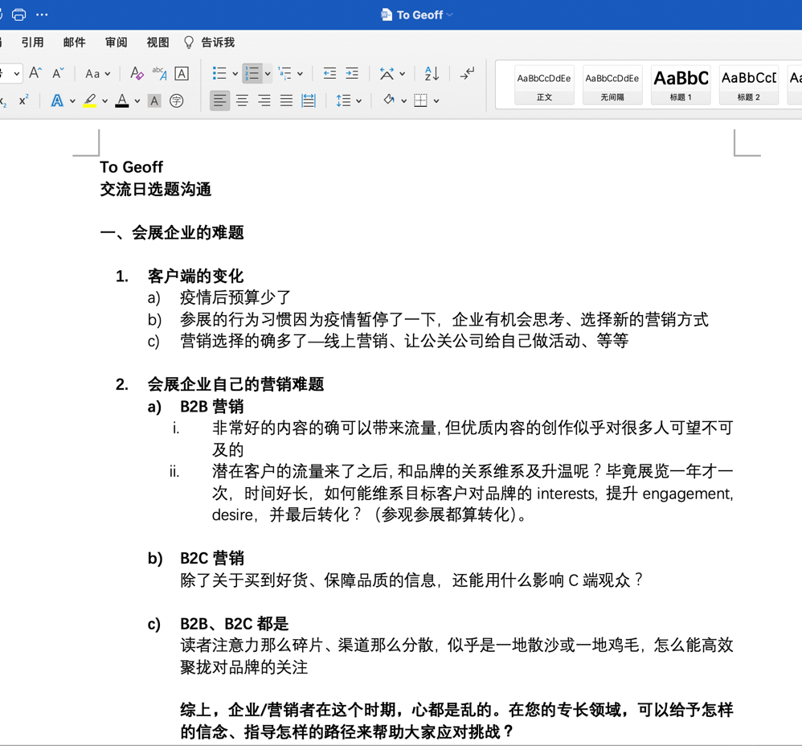Open the line spacing dropdown arrow

pyautogui.click(x=358, y=101)
